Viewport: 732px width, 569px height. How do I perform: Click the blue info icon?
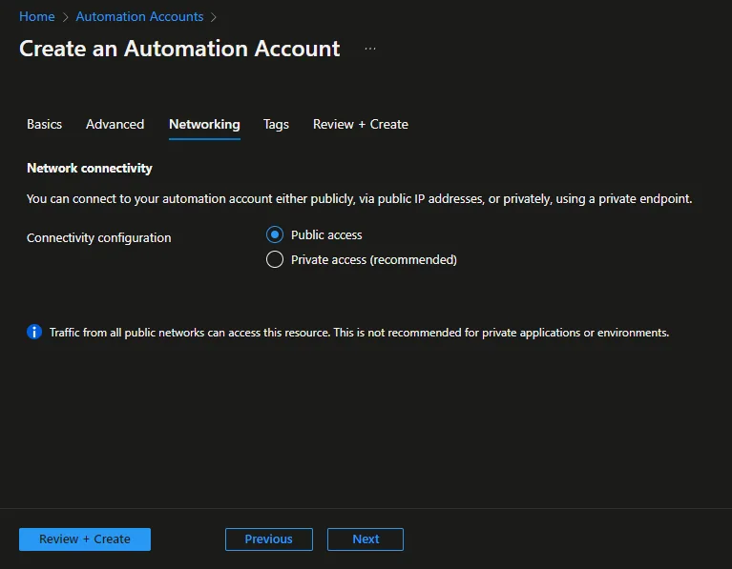point(34,332)
